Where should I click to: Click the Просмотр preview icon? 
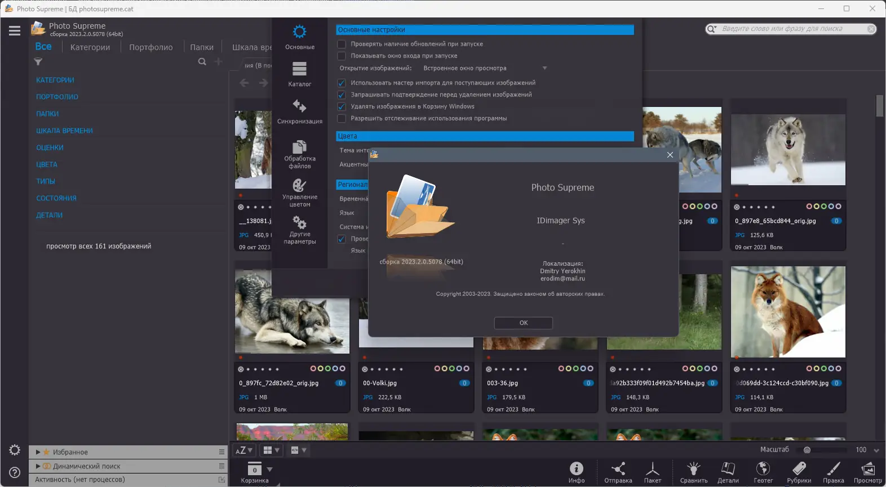[x=868, y=472]
